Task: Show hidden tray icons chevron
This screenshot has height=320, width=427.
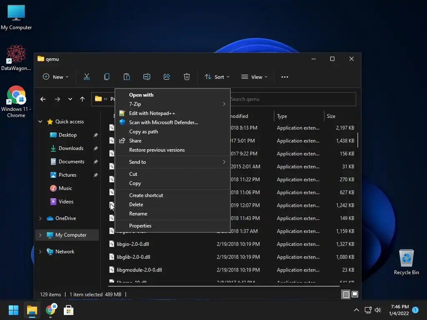Action: pos(356,310)
